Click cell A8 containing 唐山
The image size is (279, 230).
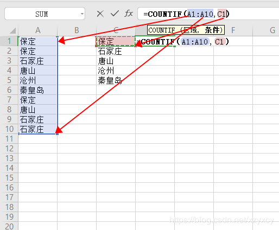click(38, 110)
